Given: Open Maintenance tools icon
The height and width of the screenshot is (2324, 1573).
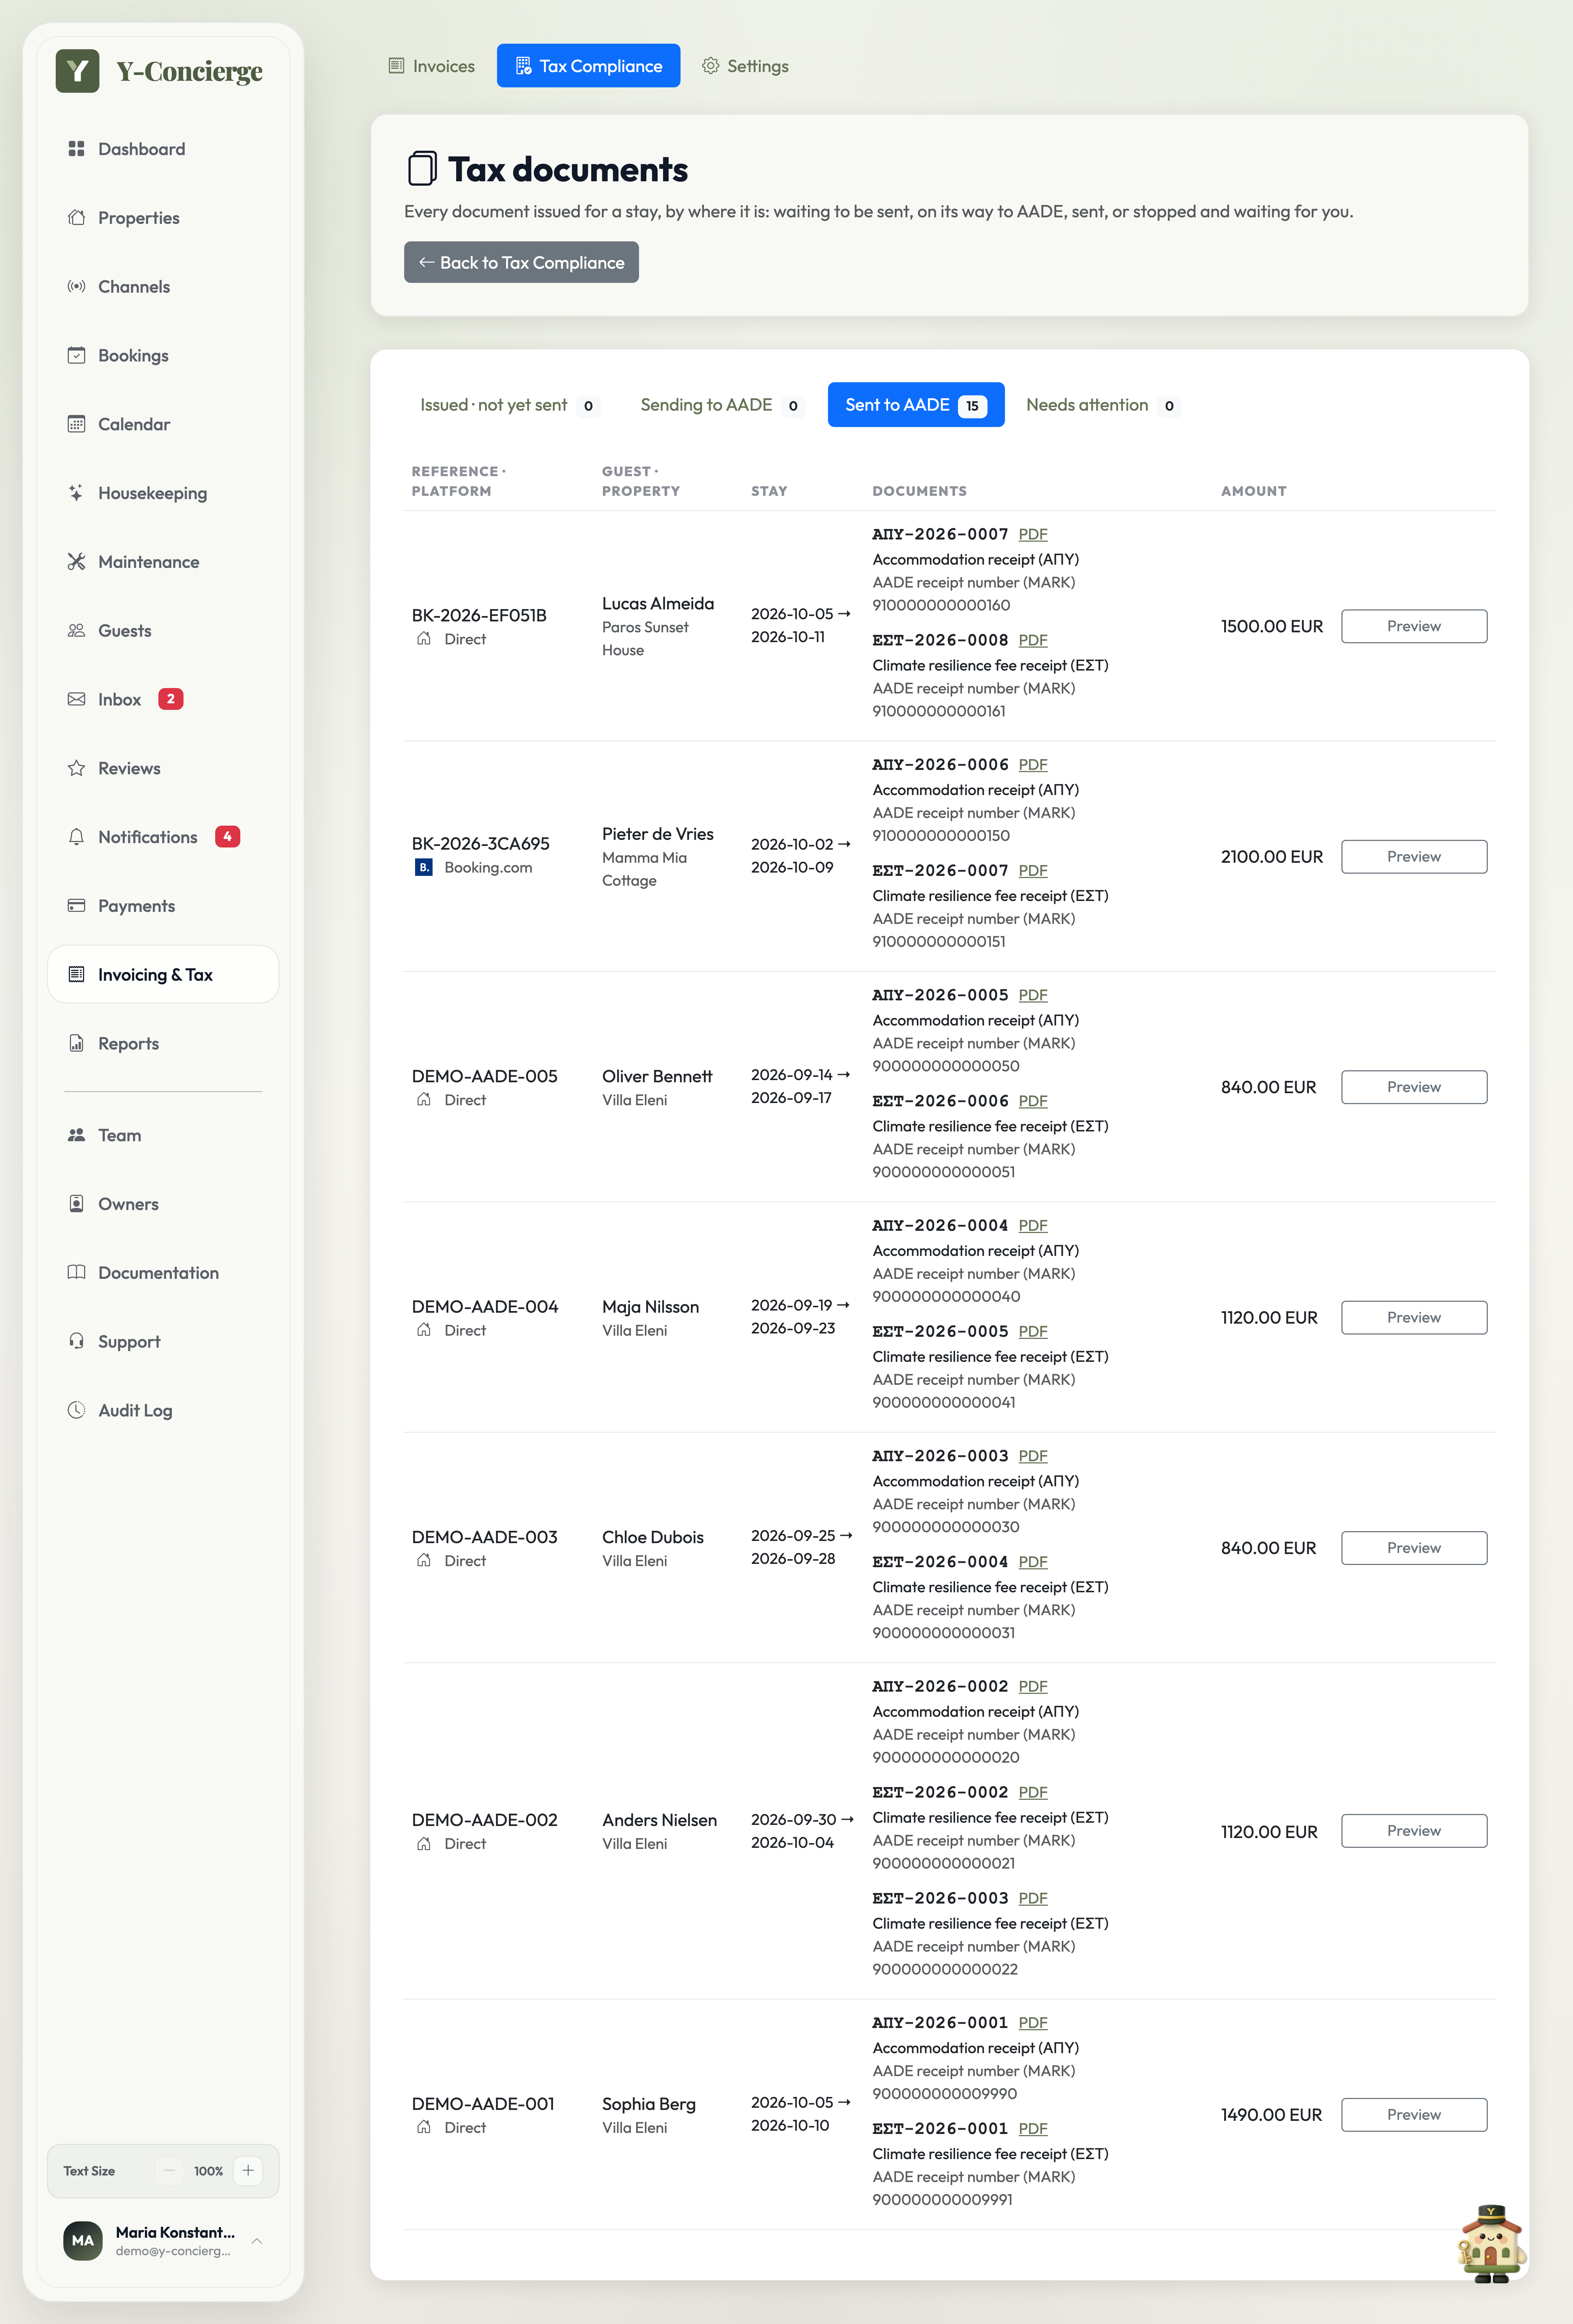Looking at the screenshot, I should pos(76,562).
